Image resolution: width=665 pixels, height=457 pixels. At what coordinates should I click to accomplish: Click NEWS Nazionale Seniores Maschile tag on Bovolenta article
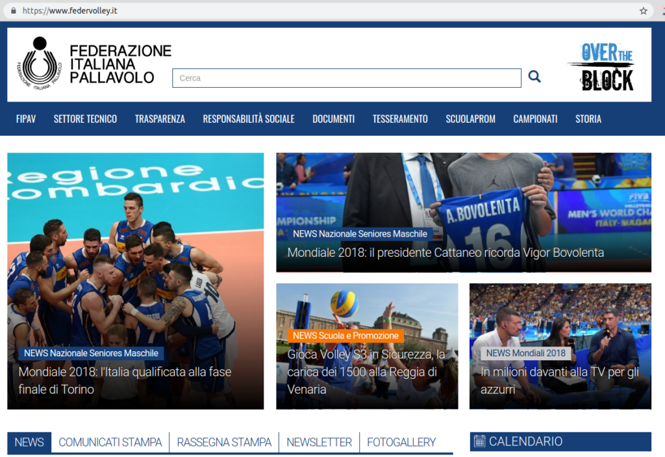360,233
